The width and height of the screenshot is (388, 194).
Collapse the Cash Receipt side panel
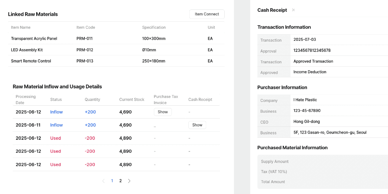[x=293, y=10]
